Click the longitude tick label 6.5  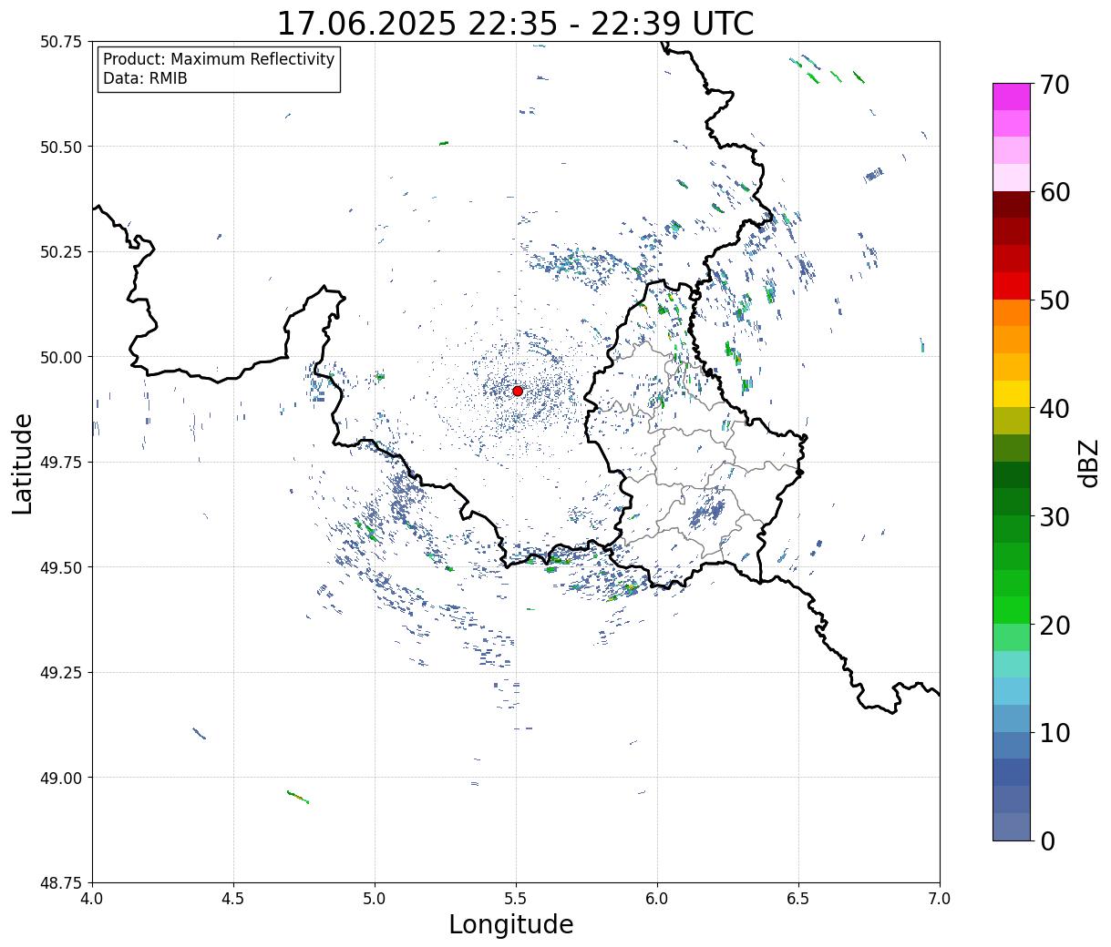[x=798, y=899]
